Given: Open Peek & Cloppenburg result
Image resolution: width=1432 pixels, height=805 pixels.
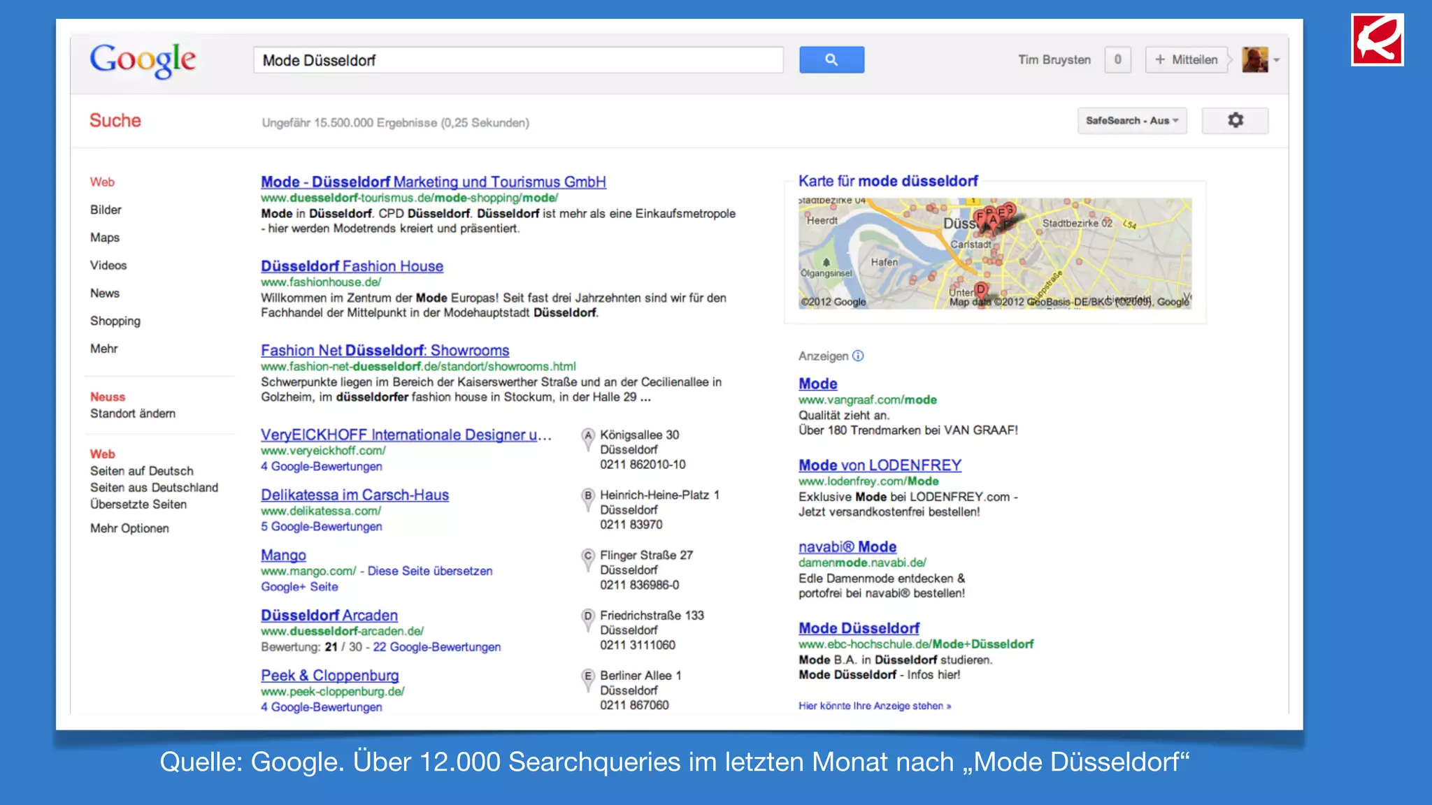Looking at the screenshot, I should (330, 676).
